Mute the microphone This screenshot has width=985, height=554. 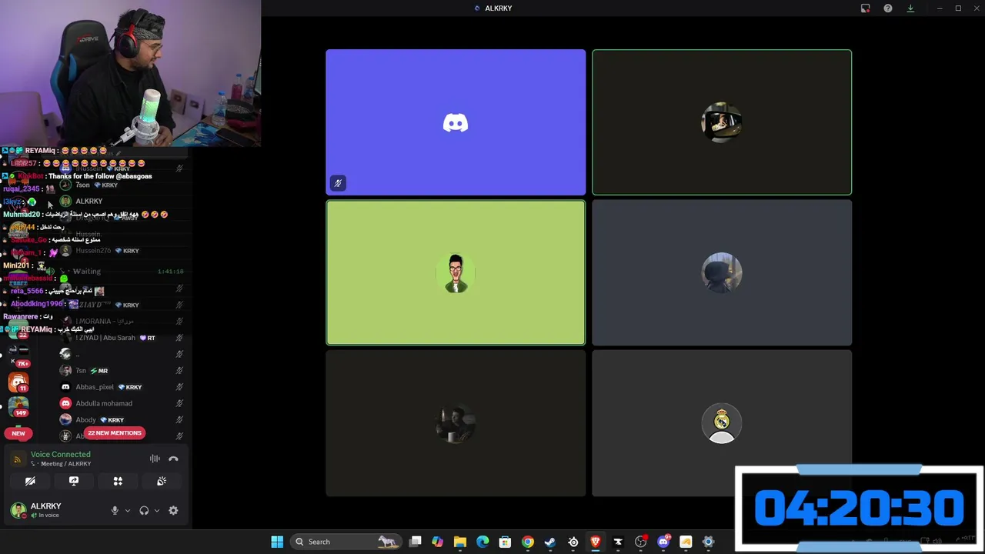[115, 510]
